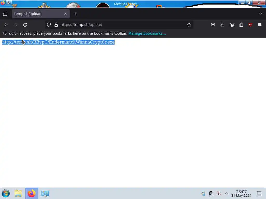Click the Manage bookmarks link

147,33
